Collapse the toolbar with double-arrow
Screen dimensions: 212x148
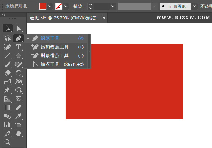coord(4,14)
